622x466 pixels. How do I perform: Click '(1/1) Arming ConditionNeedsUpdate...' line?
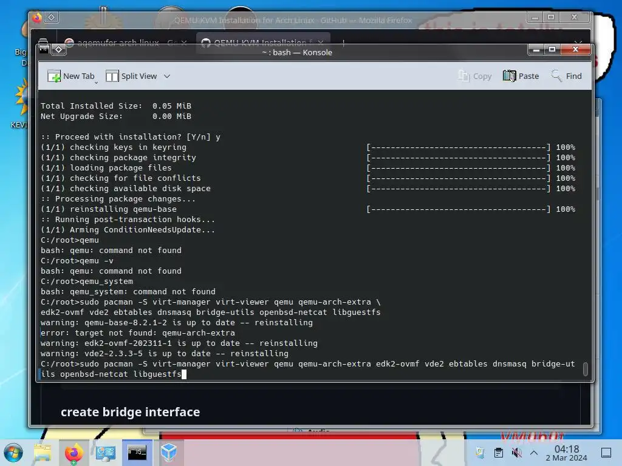[x=128, y=229]
